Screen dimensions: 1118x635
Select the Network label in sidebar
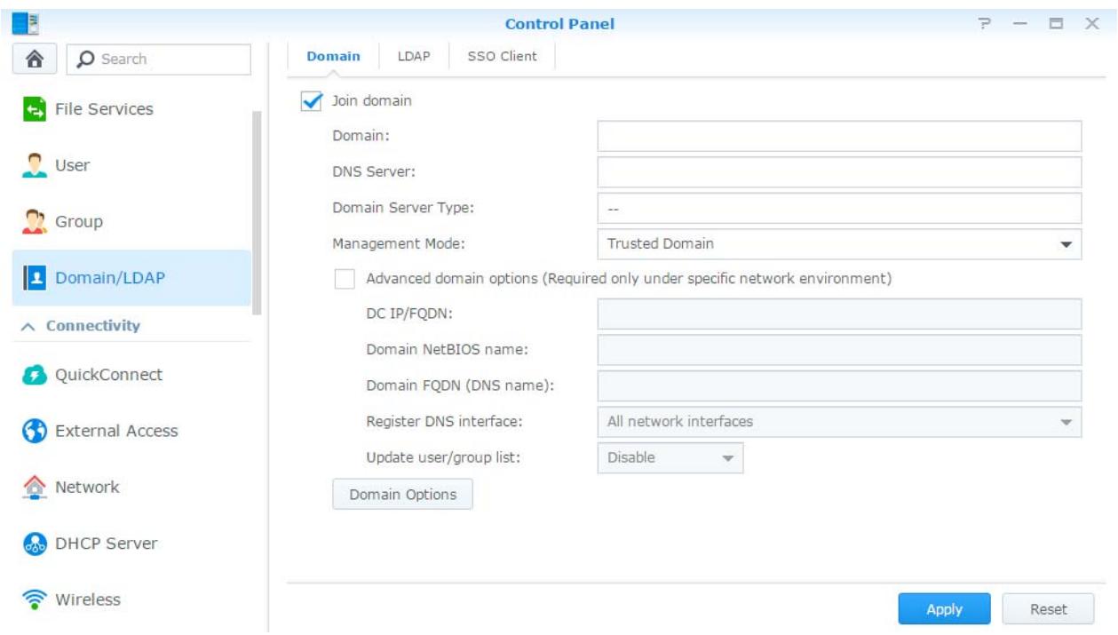88,488
